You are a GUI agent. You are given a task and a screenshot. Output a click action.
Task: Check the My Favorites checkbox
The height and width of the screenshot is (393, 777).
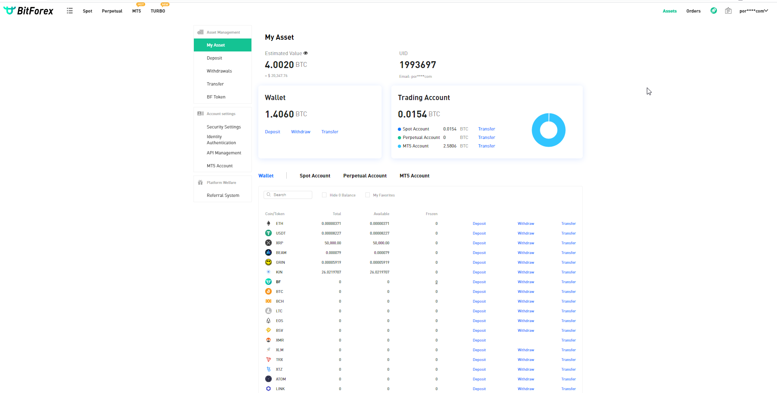367,195
